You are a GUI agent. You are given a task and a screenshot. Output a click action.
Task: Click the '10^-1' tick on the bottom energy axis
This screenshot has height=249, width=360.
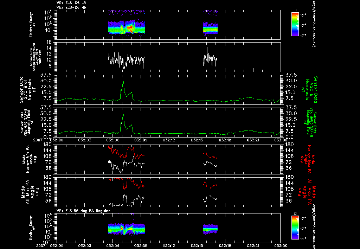47,242
